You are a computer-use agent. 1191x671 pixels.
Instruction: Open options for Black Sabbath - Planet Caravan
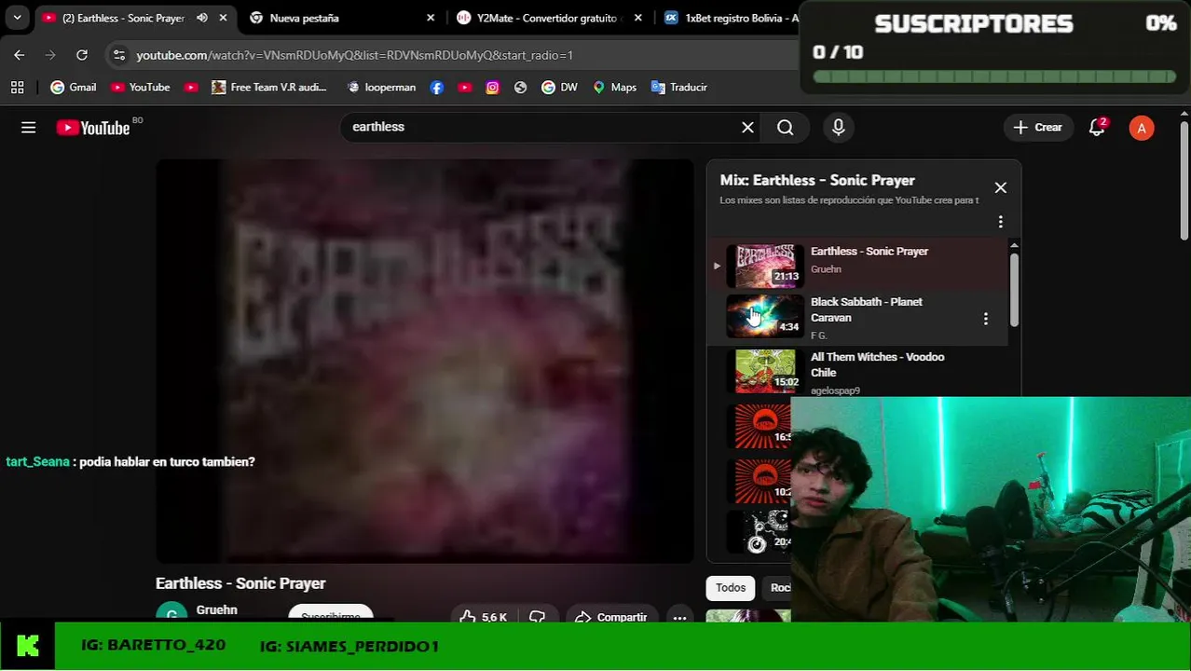(x=986, y=319)
